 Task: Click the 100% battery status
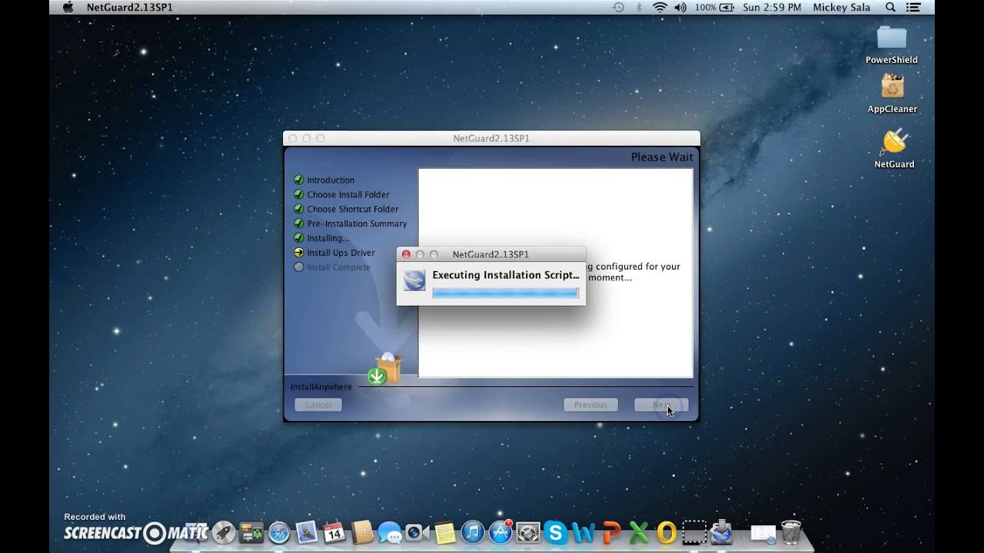[x=715, y=7]
